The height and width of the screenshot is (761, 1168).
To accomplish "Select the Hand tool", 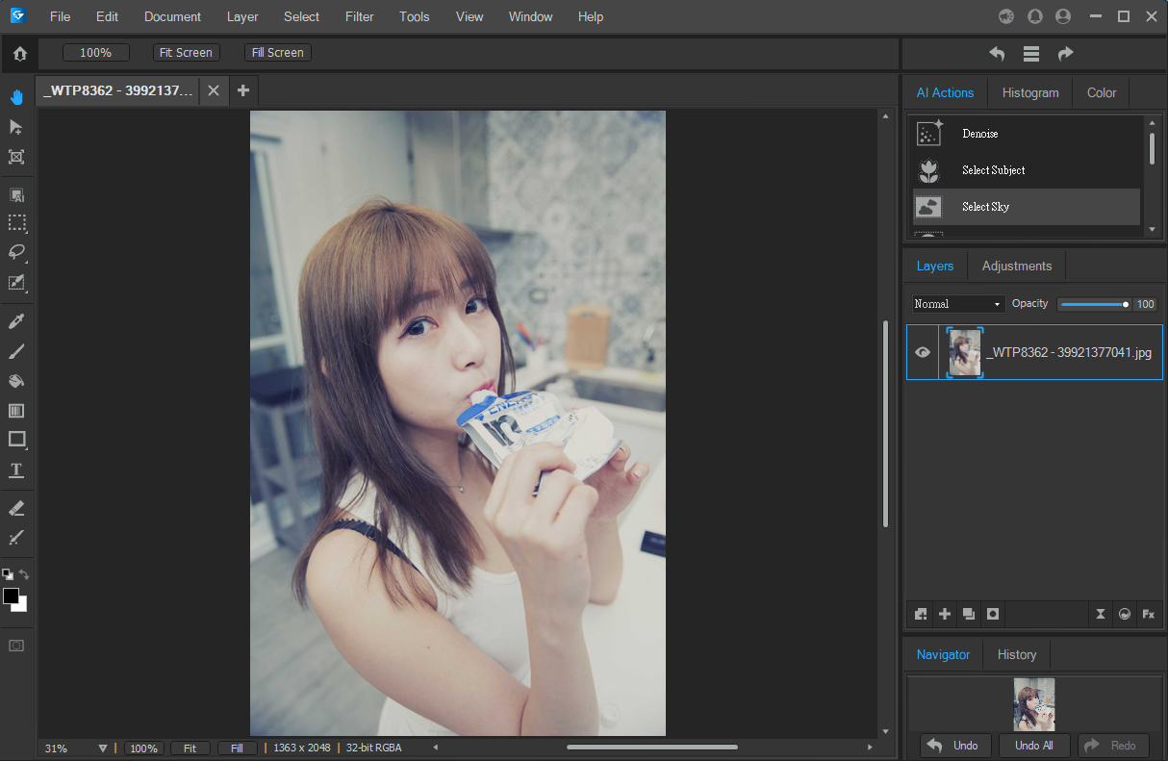I will pyautogui.click(x=16, y=96).
